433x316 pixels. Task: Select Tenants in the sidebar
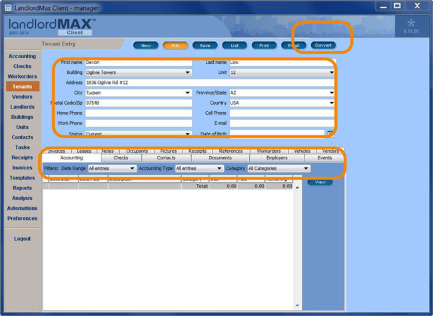point(23,87)
